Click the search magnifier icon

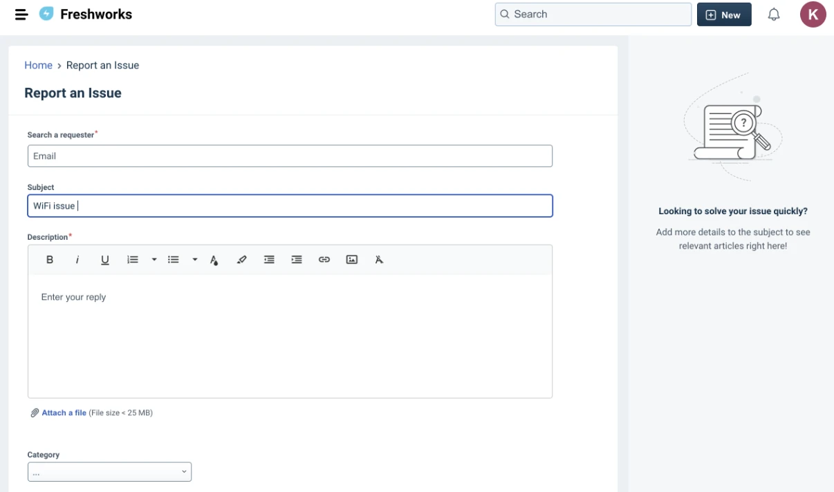tap(505, 15)
